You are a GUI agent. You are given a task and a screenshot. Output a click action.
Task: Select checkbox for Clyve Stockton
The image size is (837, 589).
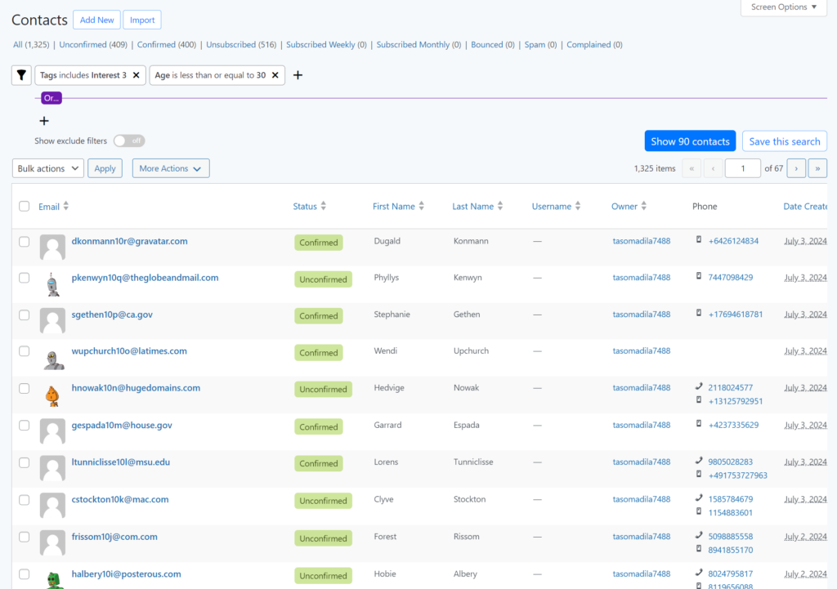[x=24, y=500]
